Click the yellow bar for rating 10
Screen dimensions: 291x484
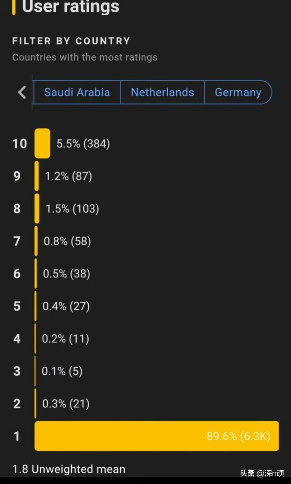coord(42,144)
